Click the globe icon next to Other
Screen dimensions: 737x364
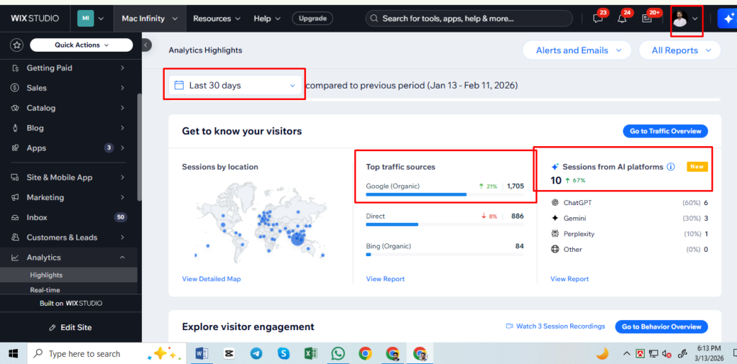(555, 250)
